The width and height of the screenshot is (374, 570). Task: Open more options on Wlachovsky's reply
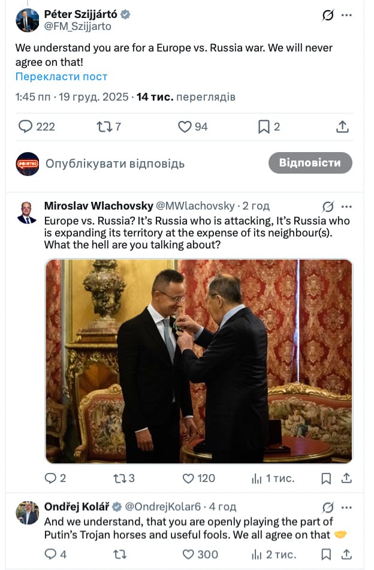346,207
